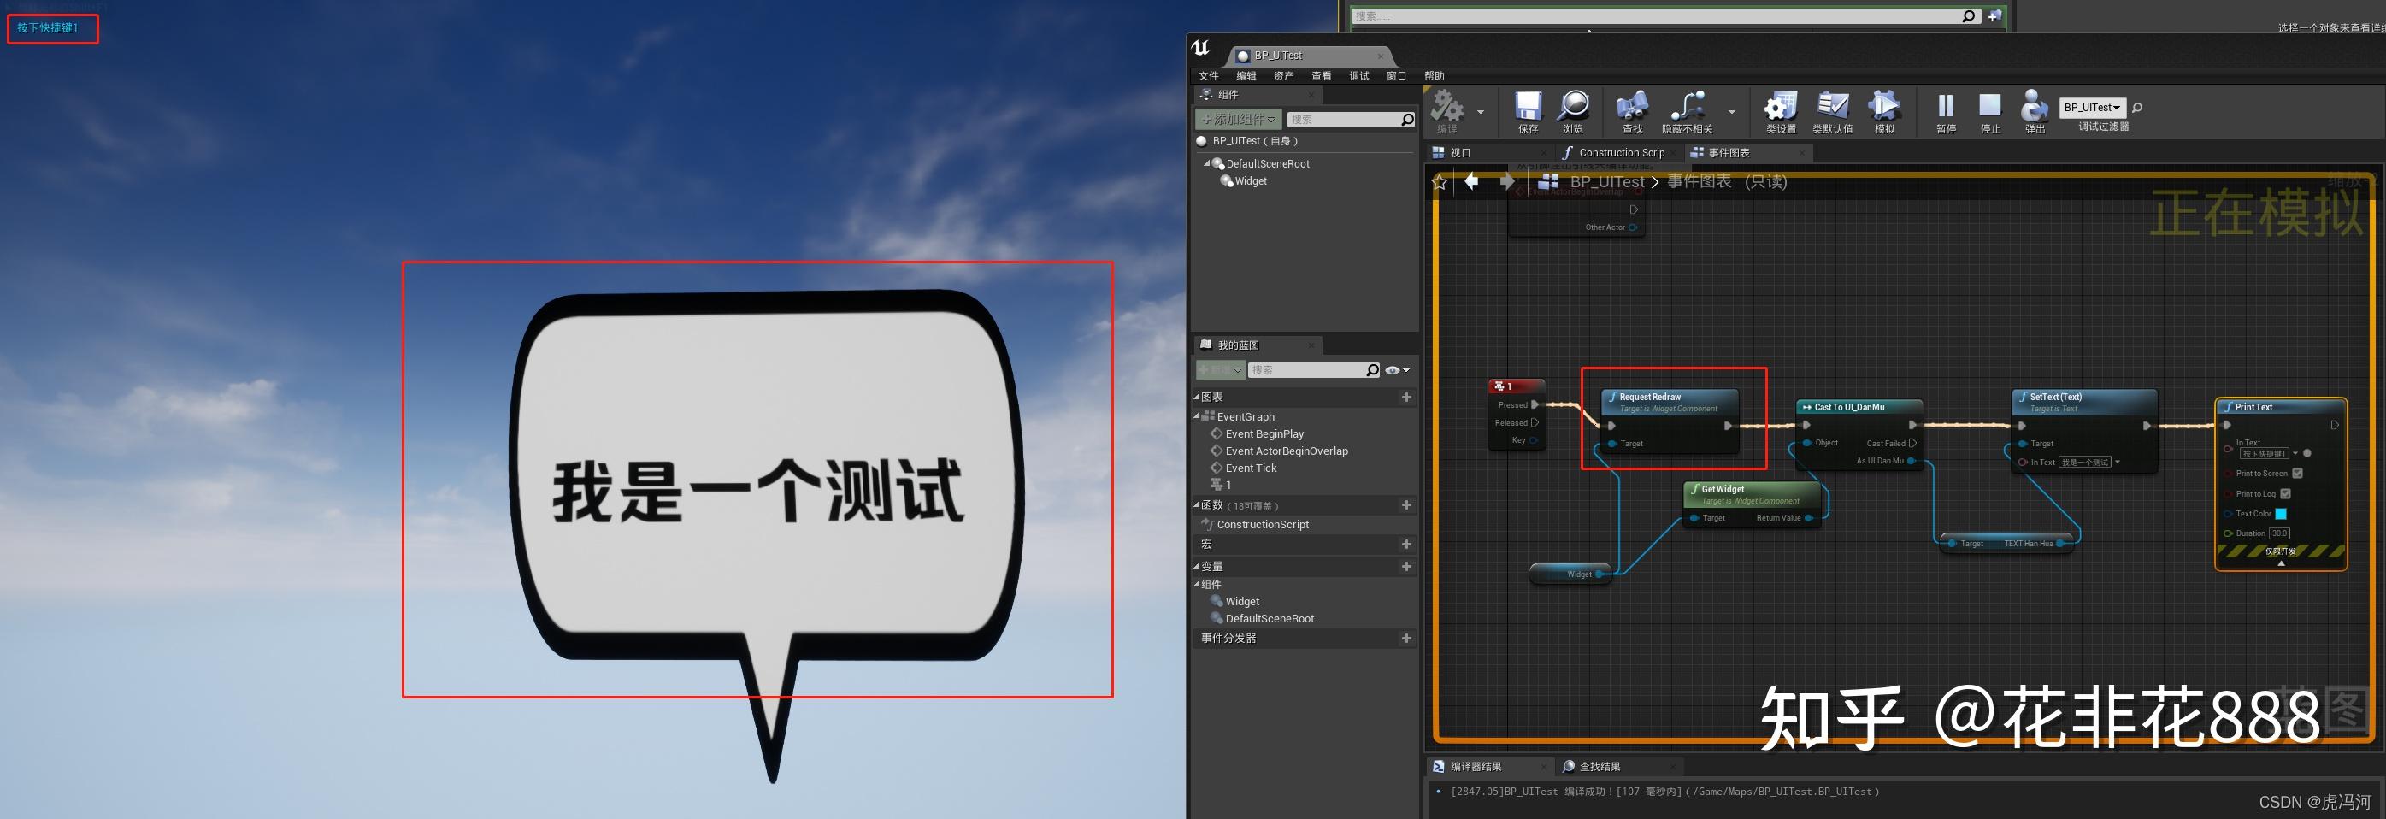Click the cyan Text Color swatch on Print Text
Screen dimensions: 2386x819
point(2282,514)
